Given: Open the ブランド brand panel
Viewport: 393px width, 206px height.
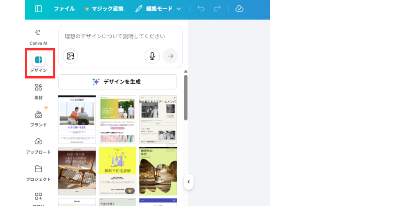Looking at the screenshot, I should click(x=38, y=118).
